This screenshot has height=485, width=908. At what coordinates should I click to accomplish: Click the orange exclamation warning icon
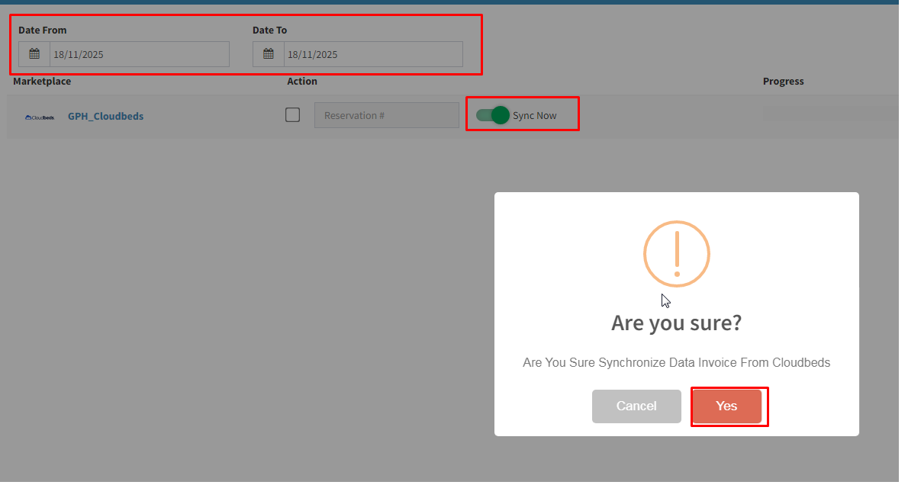[676, 254]
